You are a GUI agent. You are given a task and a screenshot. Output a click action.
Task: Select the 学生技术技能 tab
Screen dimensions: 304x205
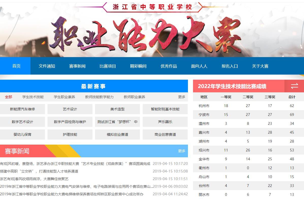point(33,97)
